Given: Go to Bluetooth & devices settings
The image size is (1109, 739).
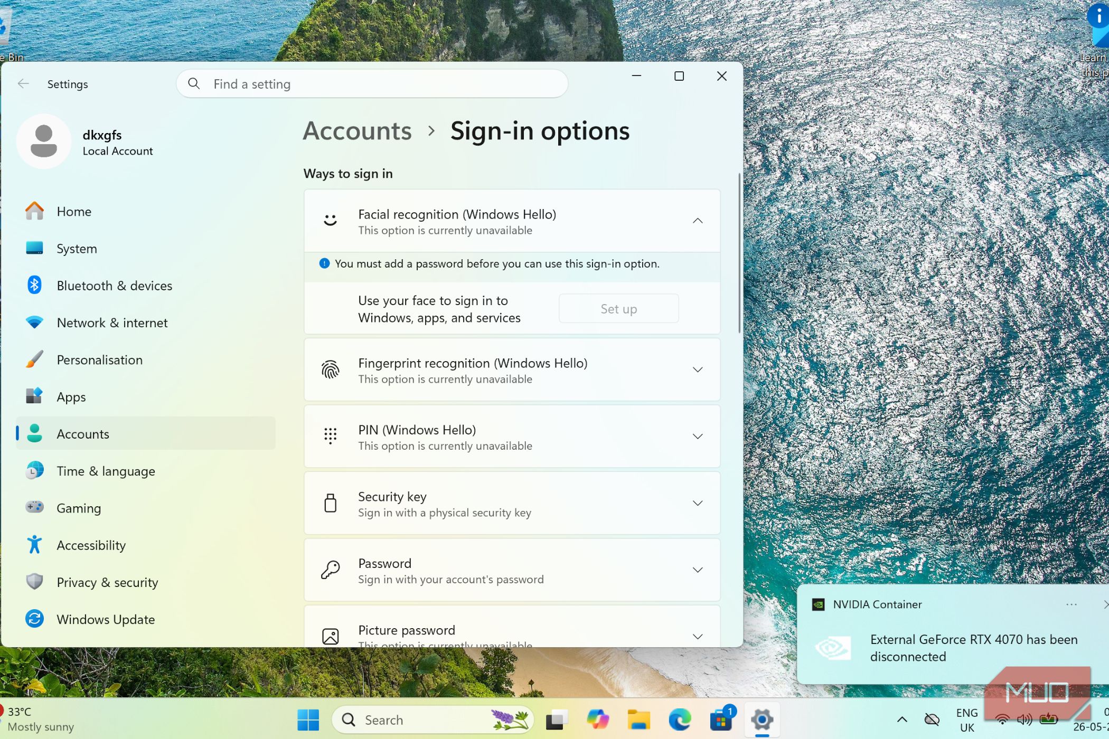Looking at the screenshot, I should [146, 286].
